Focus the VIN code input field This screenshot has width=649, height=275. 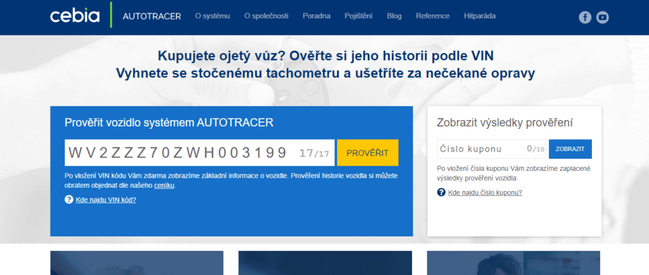[201, 153]
